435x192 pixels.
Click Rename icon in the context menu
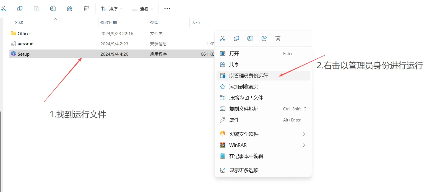click(250, 38)
